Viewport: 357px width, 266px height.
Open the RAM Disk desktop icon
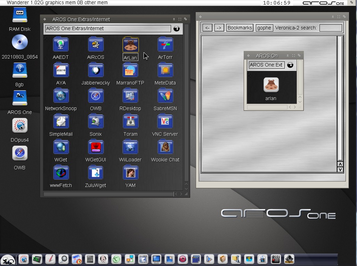[x=20, y=16]
